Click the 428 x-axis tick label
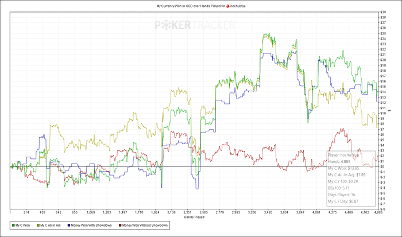The width and height of the screenshot is (402, 237). [42, 212]
